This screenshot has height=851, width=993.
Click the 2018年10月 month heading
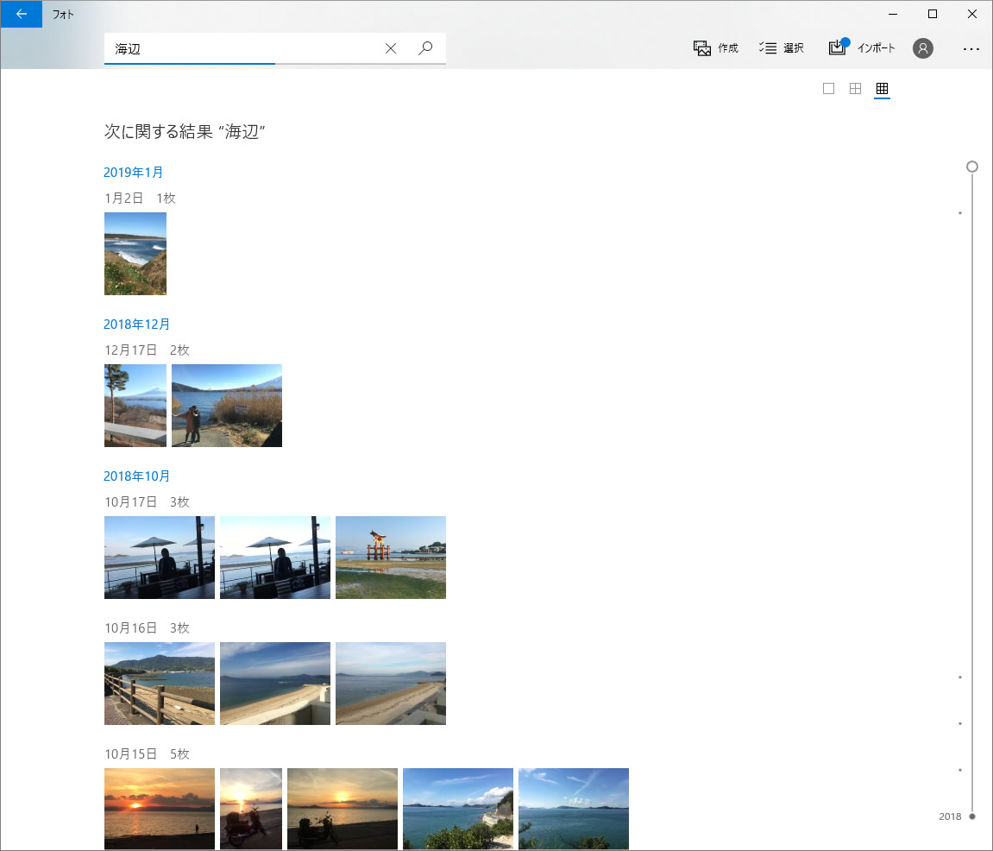pyautogui.click(x=137, y=476)
